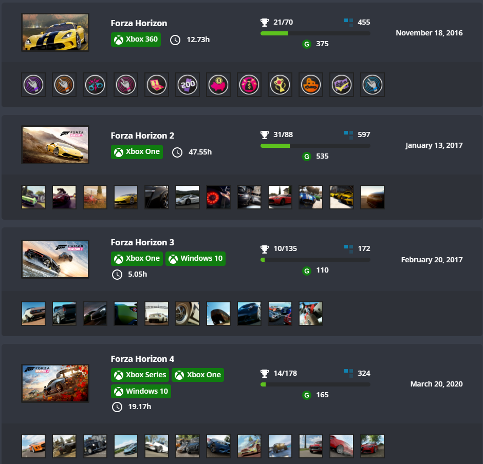Open Horizon 4 orange sports car achievement
The height and width of the screenshot is (464, 483).
tap(33, 446)
